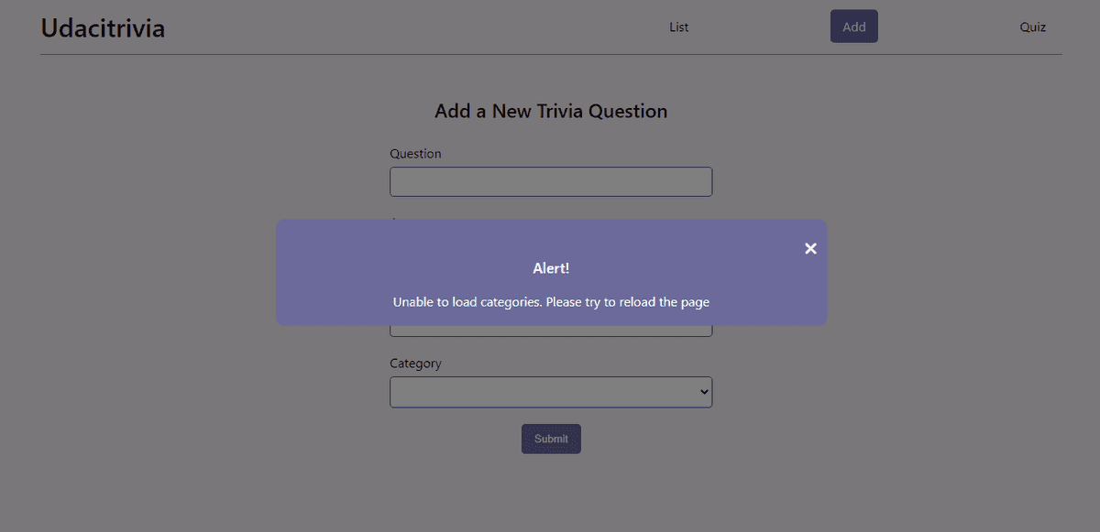Open the Add question page
Viewport: 1100px width, 532px height.
coord(853,26)
